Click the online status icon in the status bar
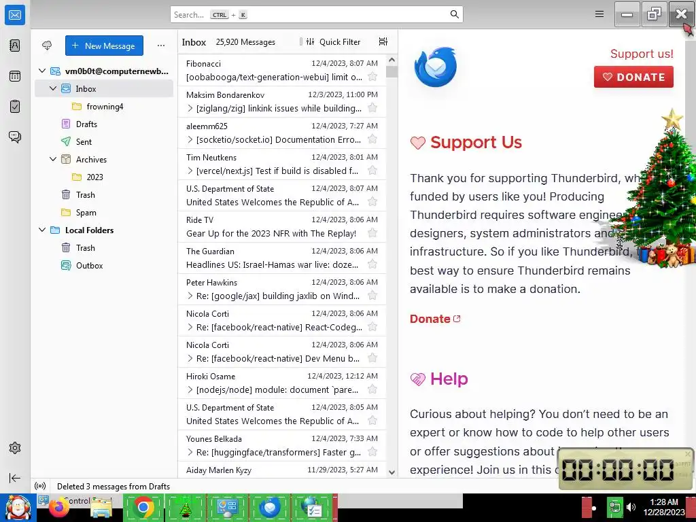 40,486
